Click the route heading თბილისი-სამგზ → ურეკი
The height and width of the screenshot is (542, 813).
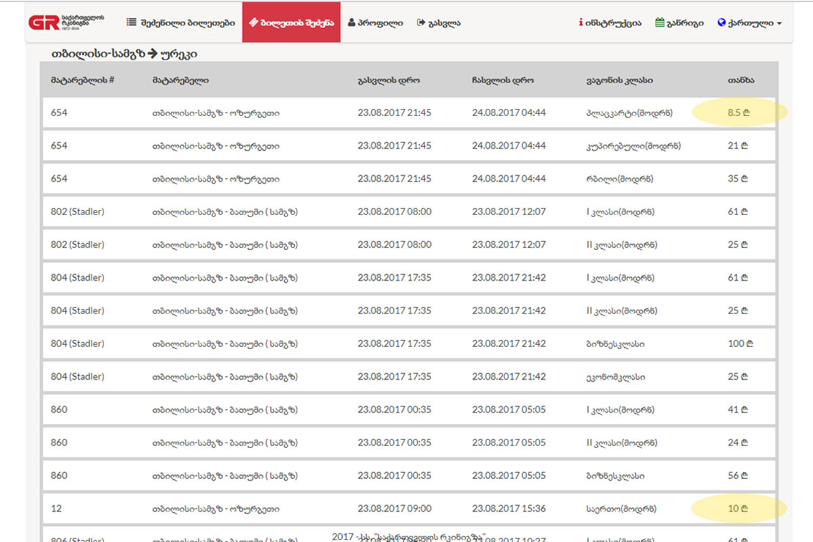coord(124,53)
